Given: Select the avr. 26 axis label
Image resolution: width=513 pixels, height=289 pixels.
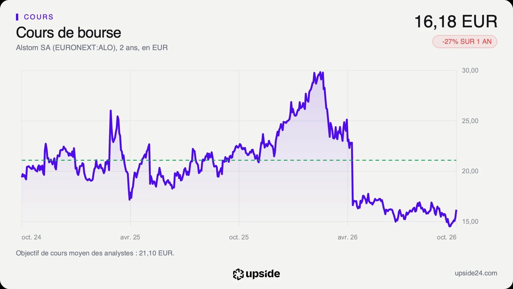Looking at the screenshot, I should tap(348, 237).
